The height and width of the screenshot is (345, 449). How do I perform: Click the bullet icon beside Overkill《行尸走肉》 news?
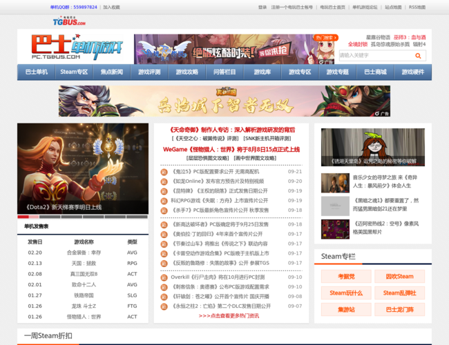(x=164, y=277)
